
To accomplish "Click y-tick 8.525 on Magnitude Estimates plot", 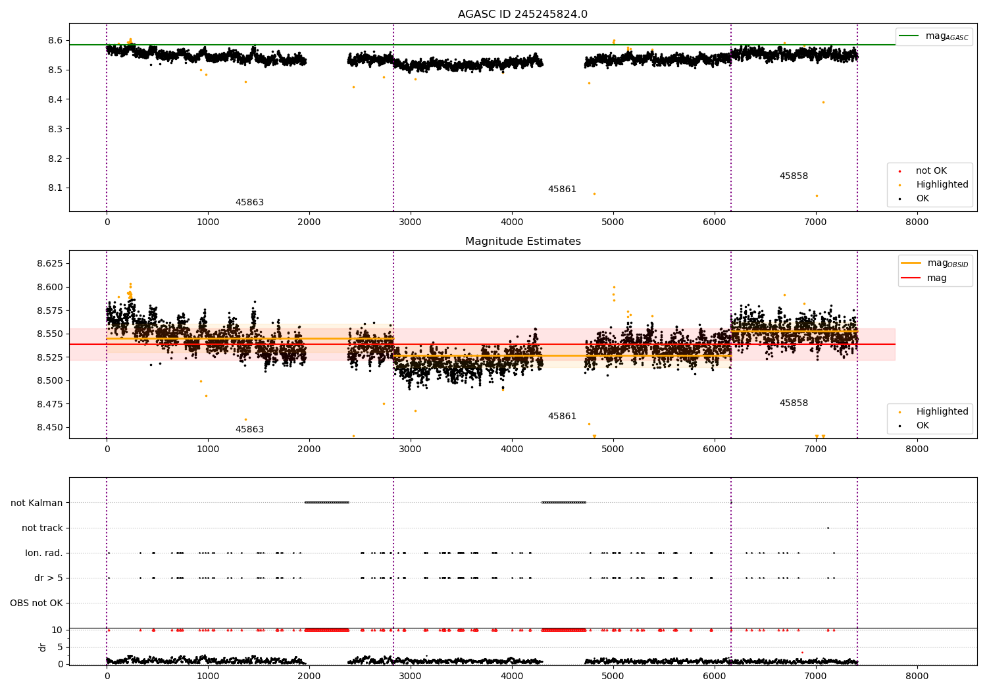I will tap(51, 357).
